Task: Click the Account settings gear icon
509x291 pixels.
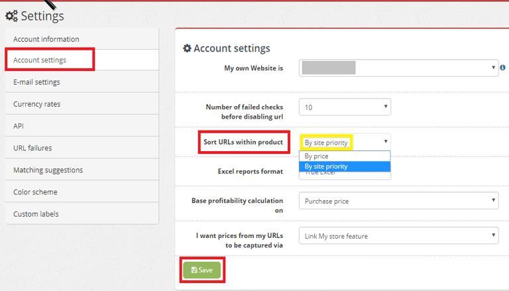Action: click(x=187, y=48)
